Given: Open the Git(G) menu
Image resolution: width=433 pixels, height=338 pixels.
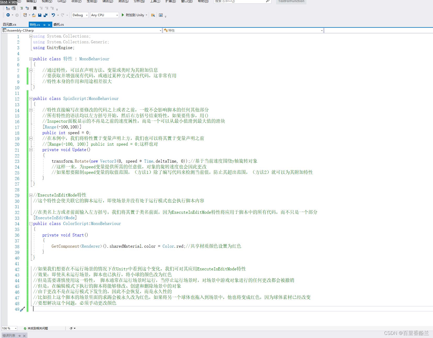Looking at the screenshot, I should [x=62, y=1].
